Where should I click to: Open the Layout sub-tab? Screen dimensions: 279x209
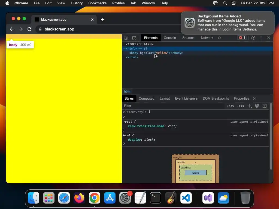click(x=165, y=99)
